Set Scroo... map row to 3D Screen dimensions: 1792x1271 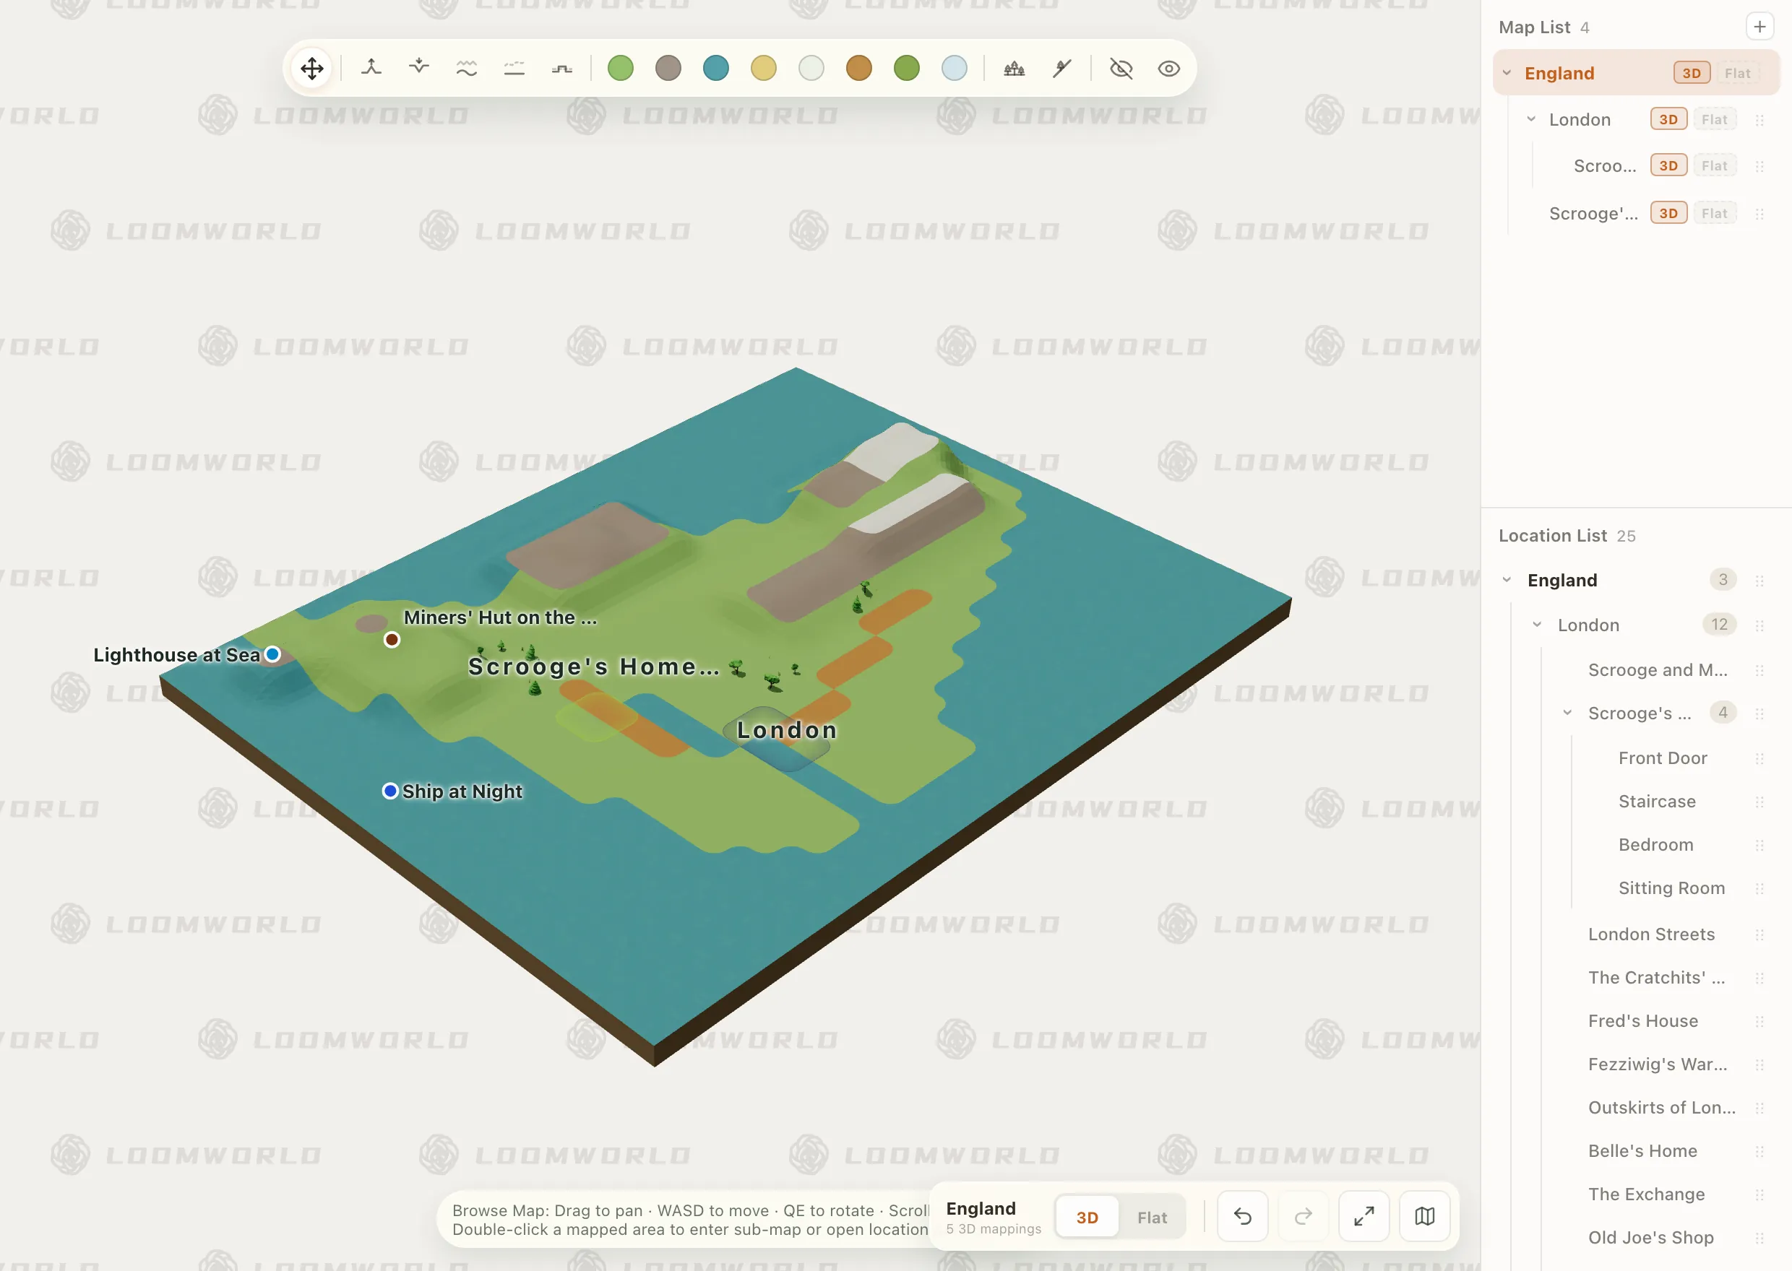click(1669, 165)
